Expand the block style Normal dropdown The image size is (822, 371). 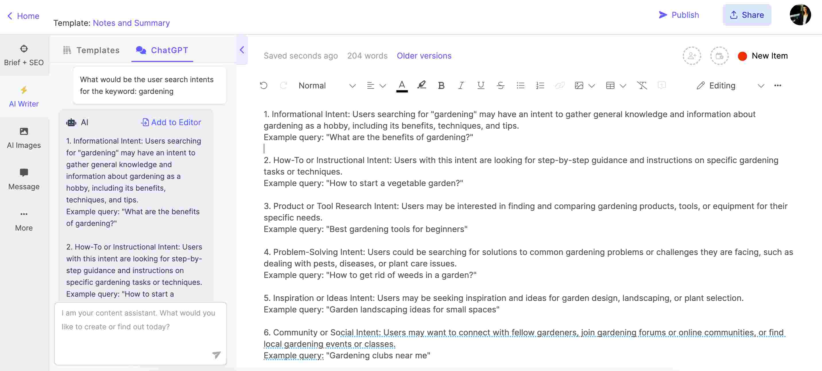coord(351,86)
